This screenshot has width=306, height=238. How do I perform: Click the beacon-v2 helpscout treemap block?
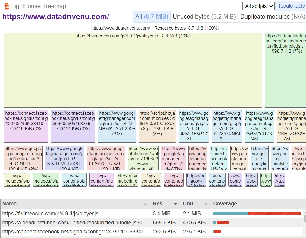point(196,180)
